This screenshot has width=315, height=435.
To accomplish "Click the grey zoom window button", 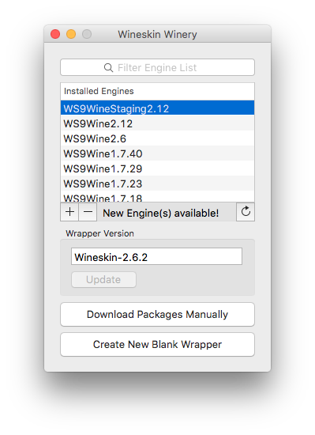I will 87,34.
